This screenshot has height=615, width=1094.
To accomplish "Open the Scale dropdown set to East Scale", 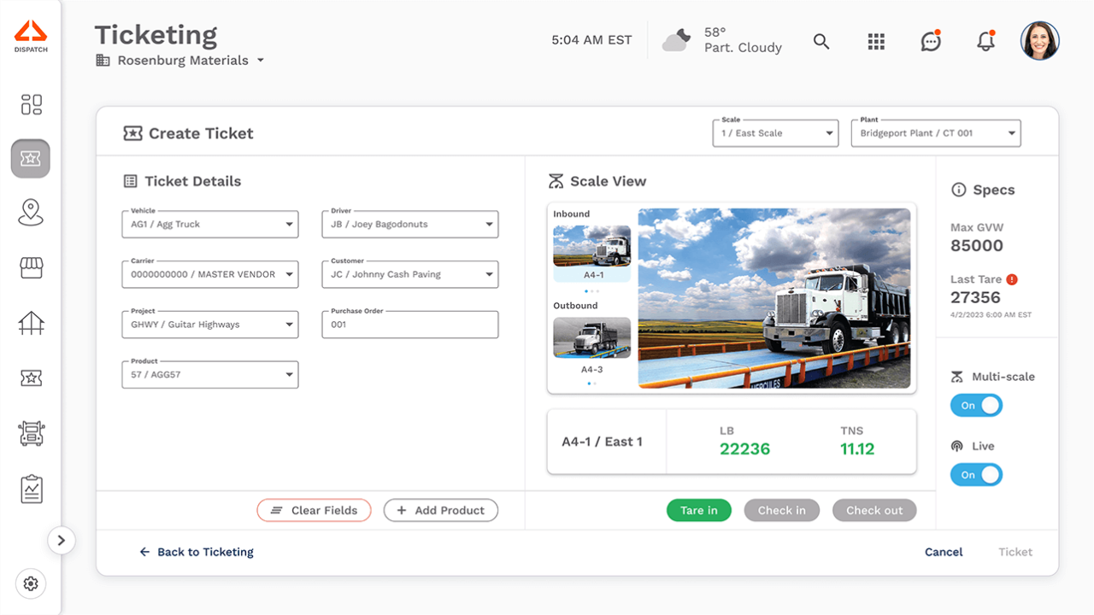I will pos(774,132).
